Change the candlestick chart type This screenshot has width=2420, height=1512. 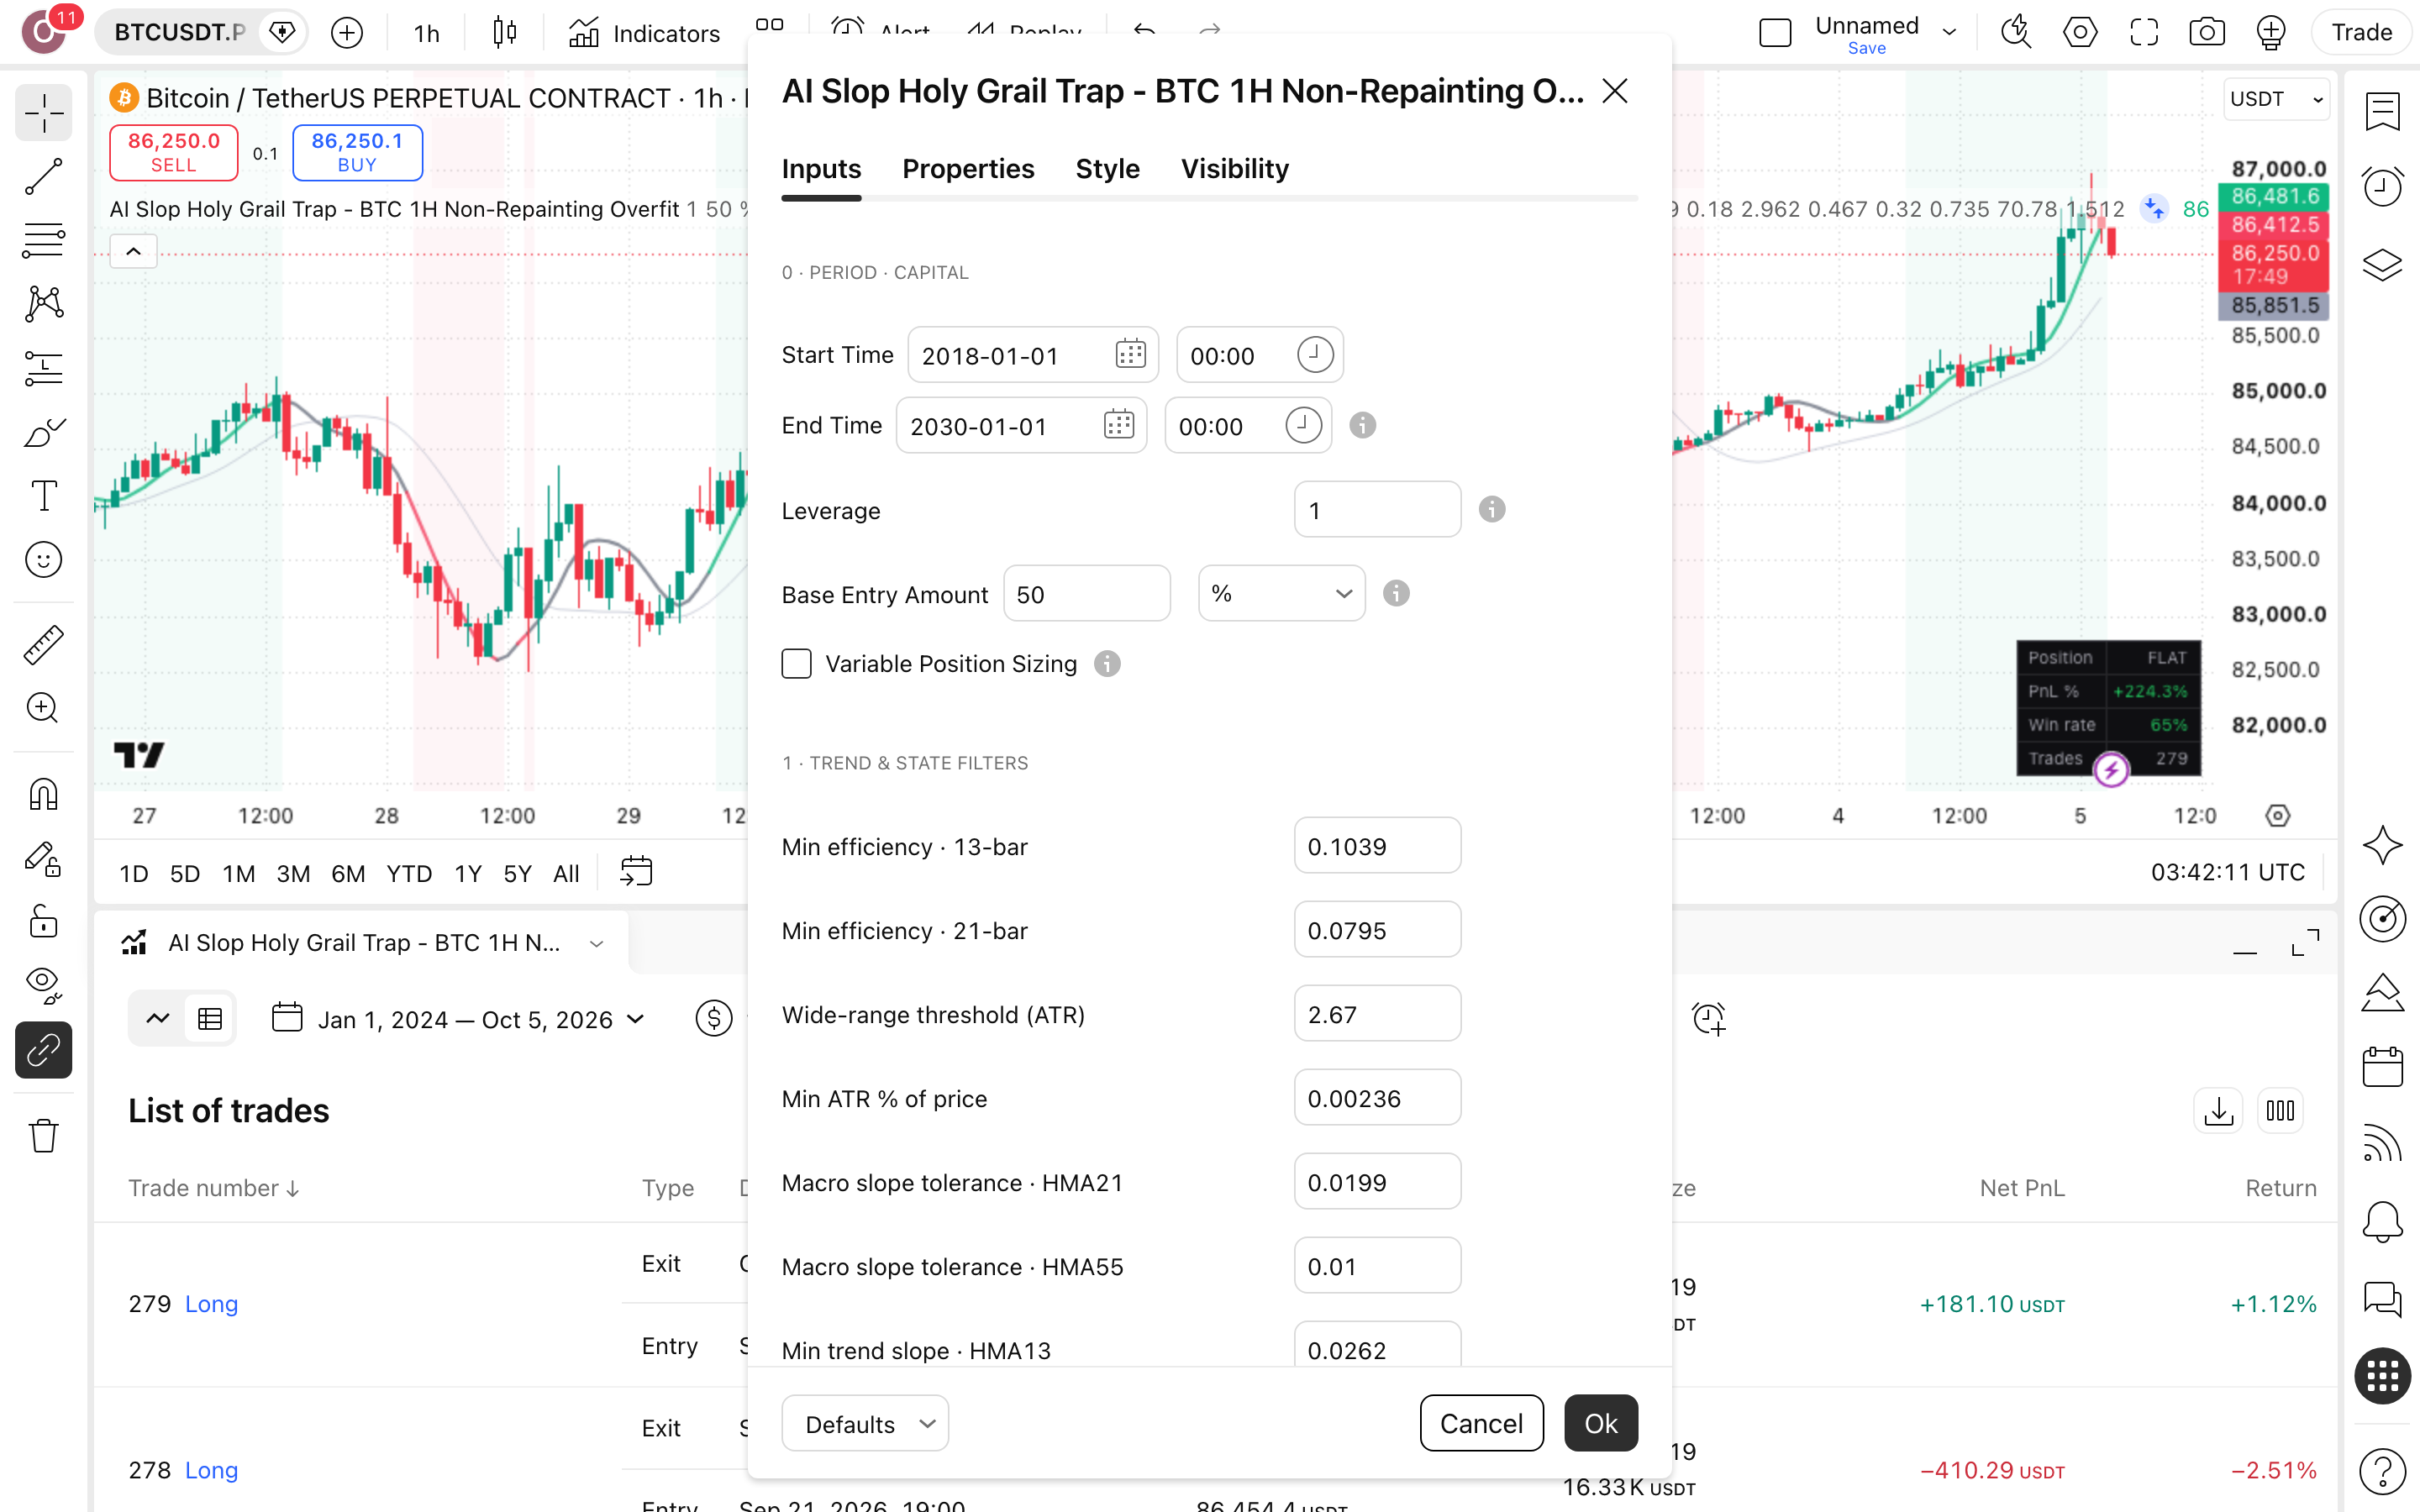pos(505,33)
